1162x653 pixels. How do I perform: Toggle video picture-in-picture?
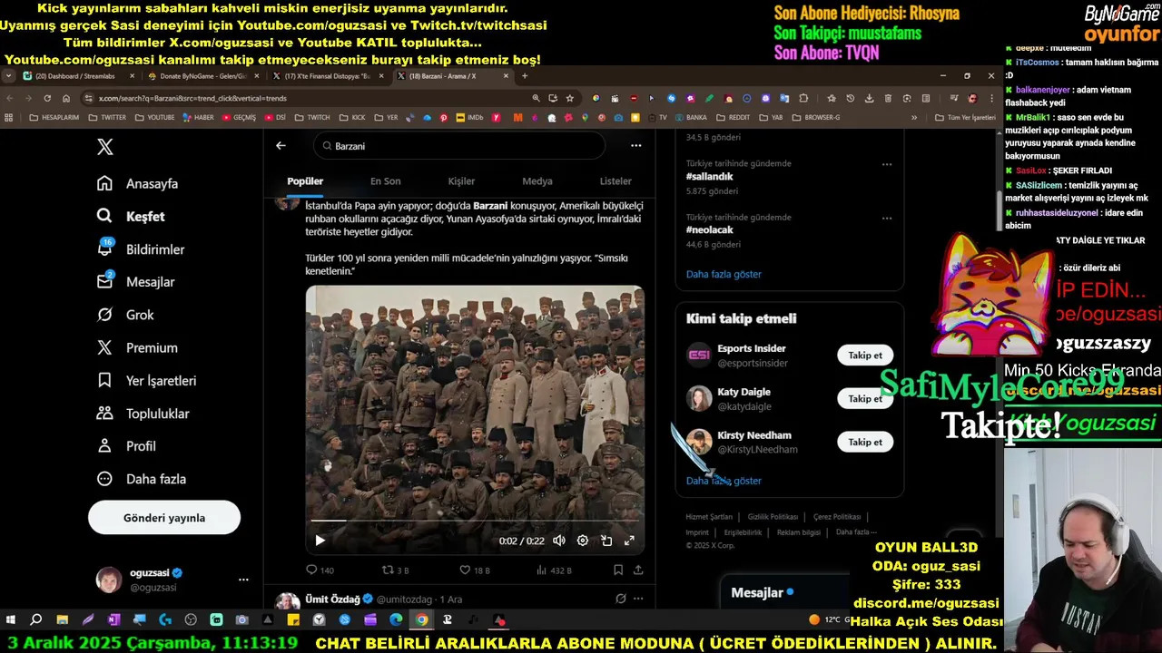(x=606, y=541)
